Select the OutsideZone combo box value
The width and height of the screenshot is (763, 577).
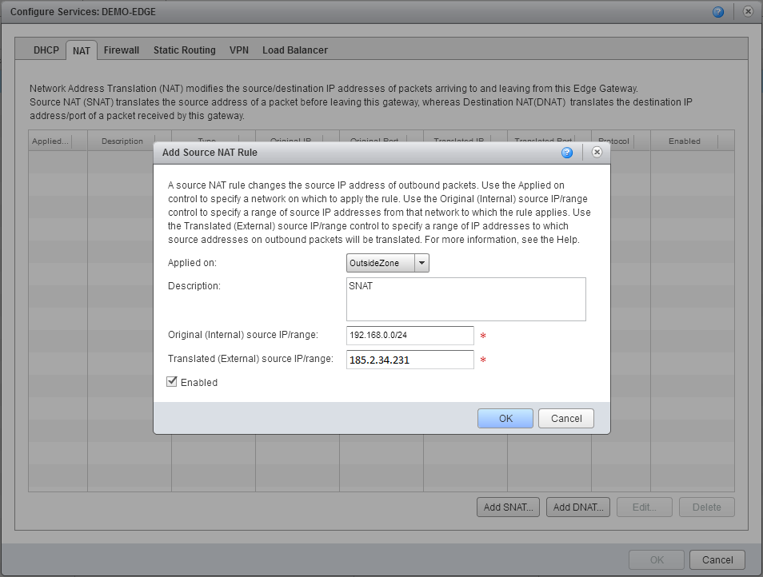[x=381, y=263]
